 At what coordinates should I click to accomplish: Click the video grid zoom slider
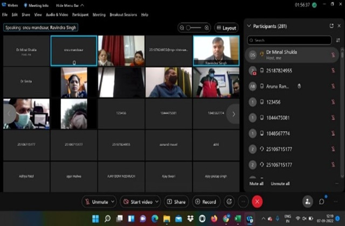click(197, 27)
